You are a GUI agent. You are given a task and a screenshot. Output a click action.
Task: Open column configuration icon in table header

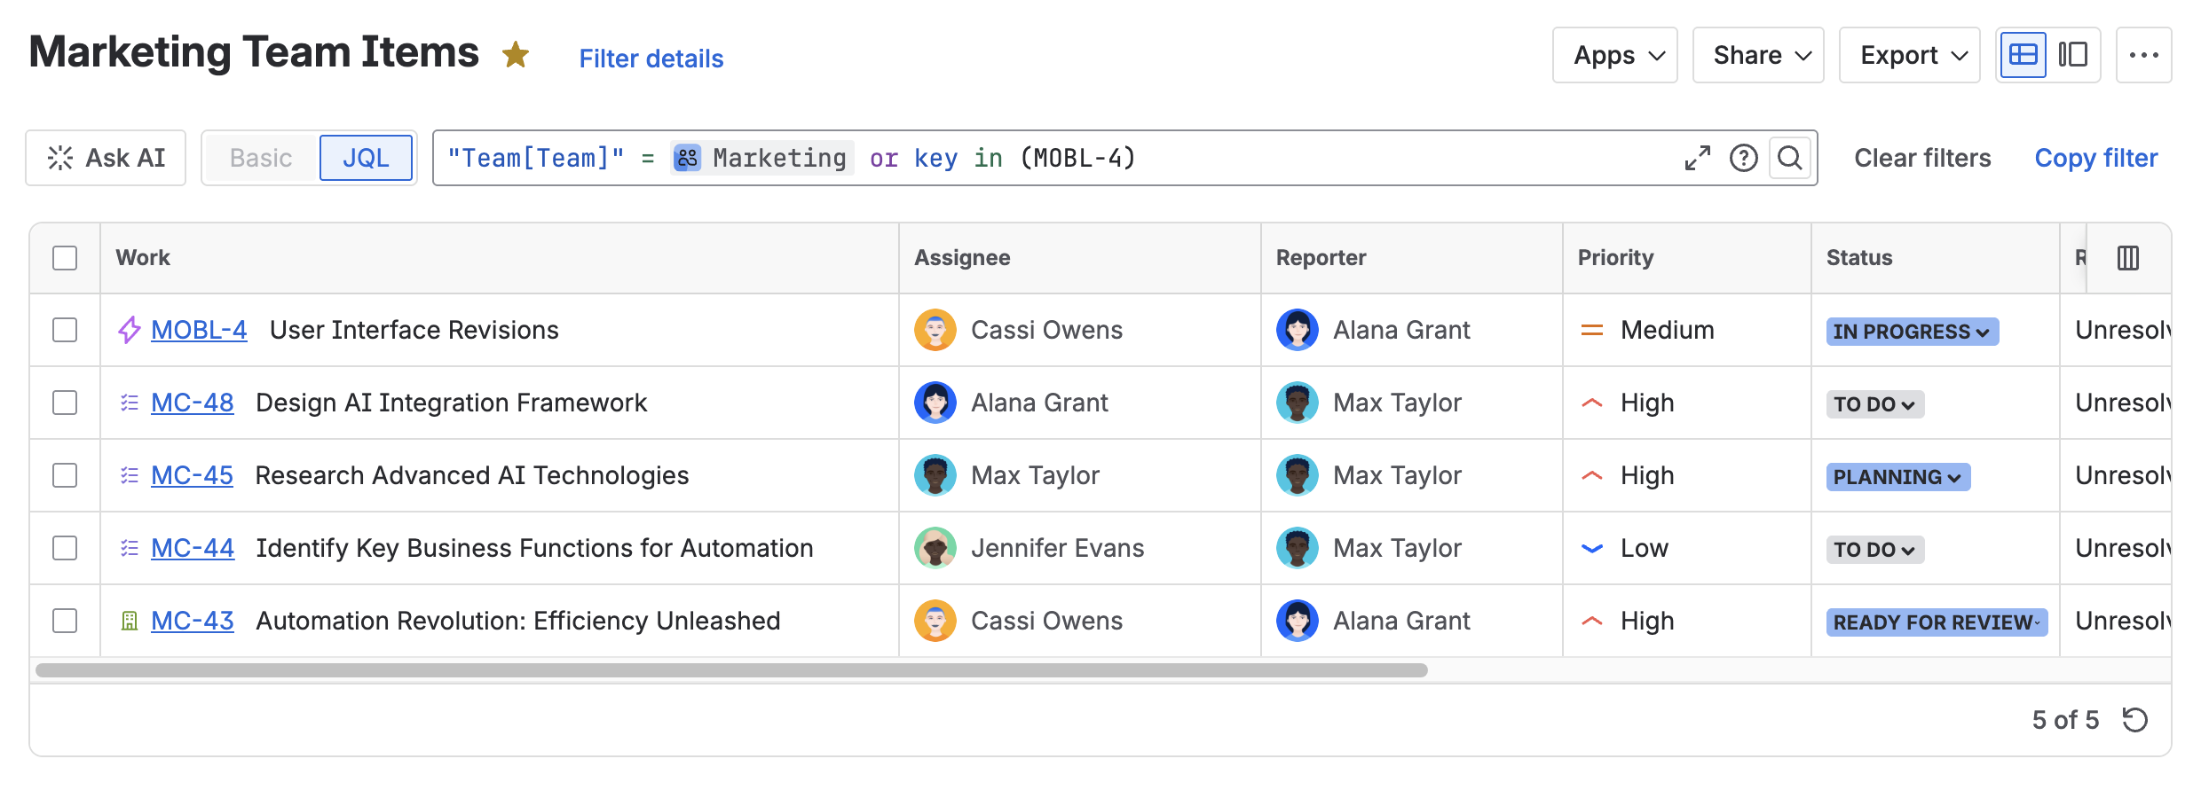click(x=2127, y=258)
